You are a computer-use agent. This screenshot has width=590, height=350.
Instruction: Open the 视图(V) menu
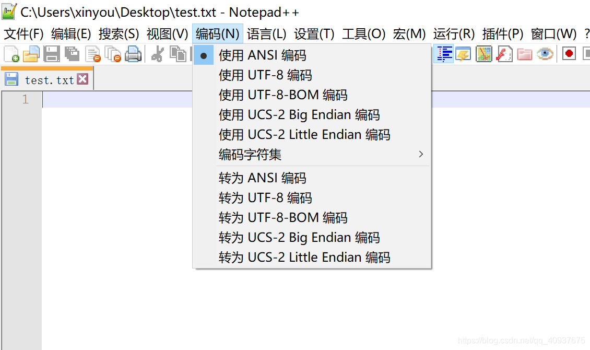tap(168, 34)
